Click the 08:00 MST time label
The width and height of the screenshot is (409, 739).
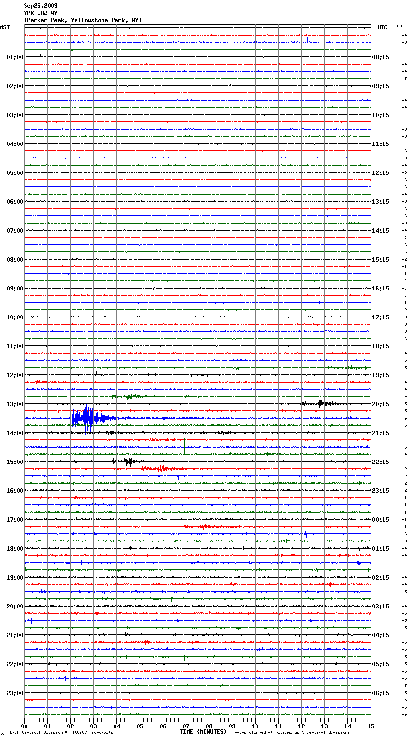15,260
